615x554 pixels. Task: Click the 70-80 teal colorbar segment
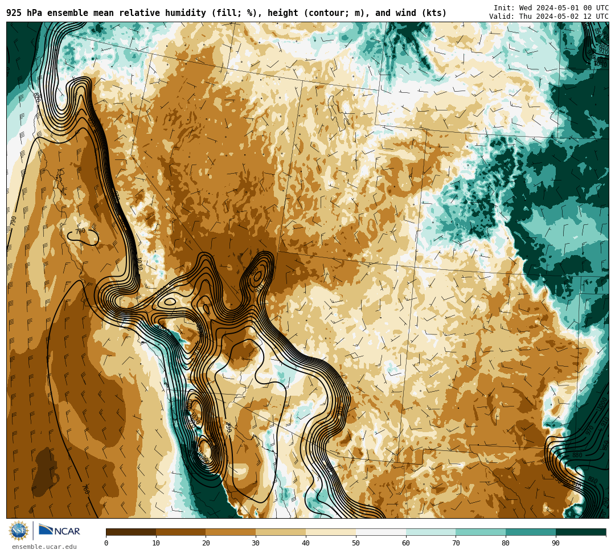481,532
